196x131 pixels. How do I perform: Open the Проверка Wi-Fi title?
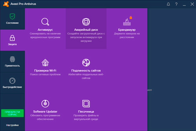[x=45, y=71]
